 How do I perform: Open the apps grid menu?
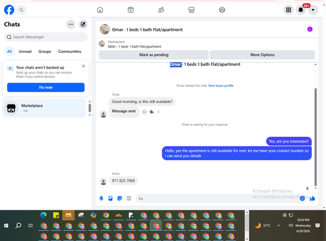(x=288, y=10)
